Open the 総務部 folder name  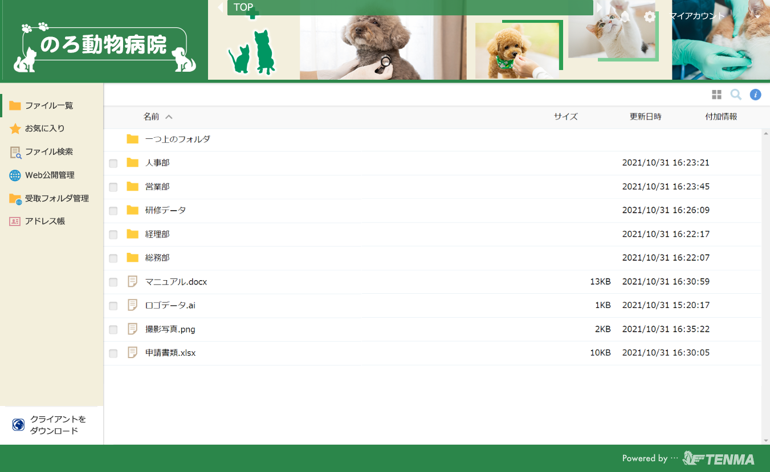(157, 258)
